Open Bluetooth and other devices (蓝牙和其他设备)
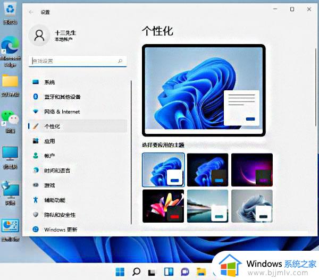This screenshot has height=280, width=319. point(77,97)
